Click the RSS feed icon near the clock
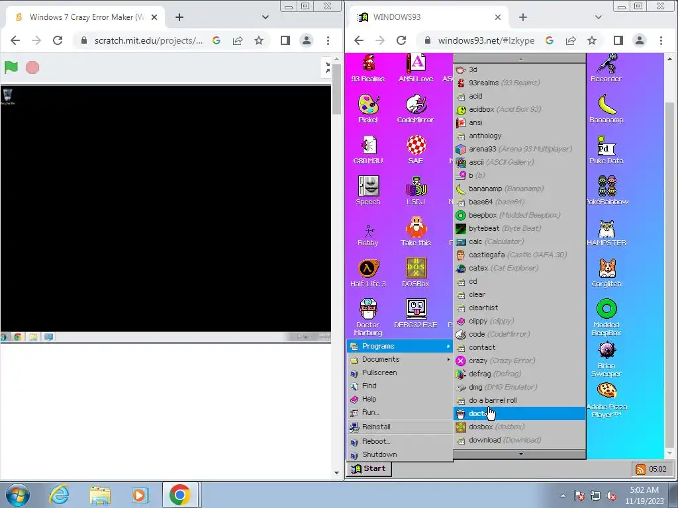The height and width of the screenshot is (508, 678). [x=640, y=469]
